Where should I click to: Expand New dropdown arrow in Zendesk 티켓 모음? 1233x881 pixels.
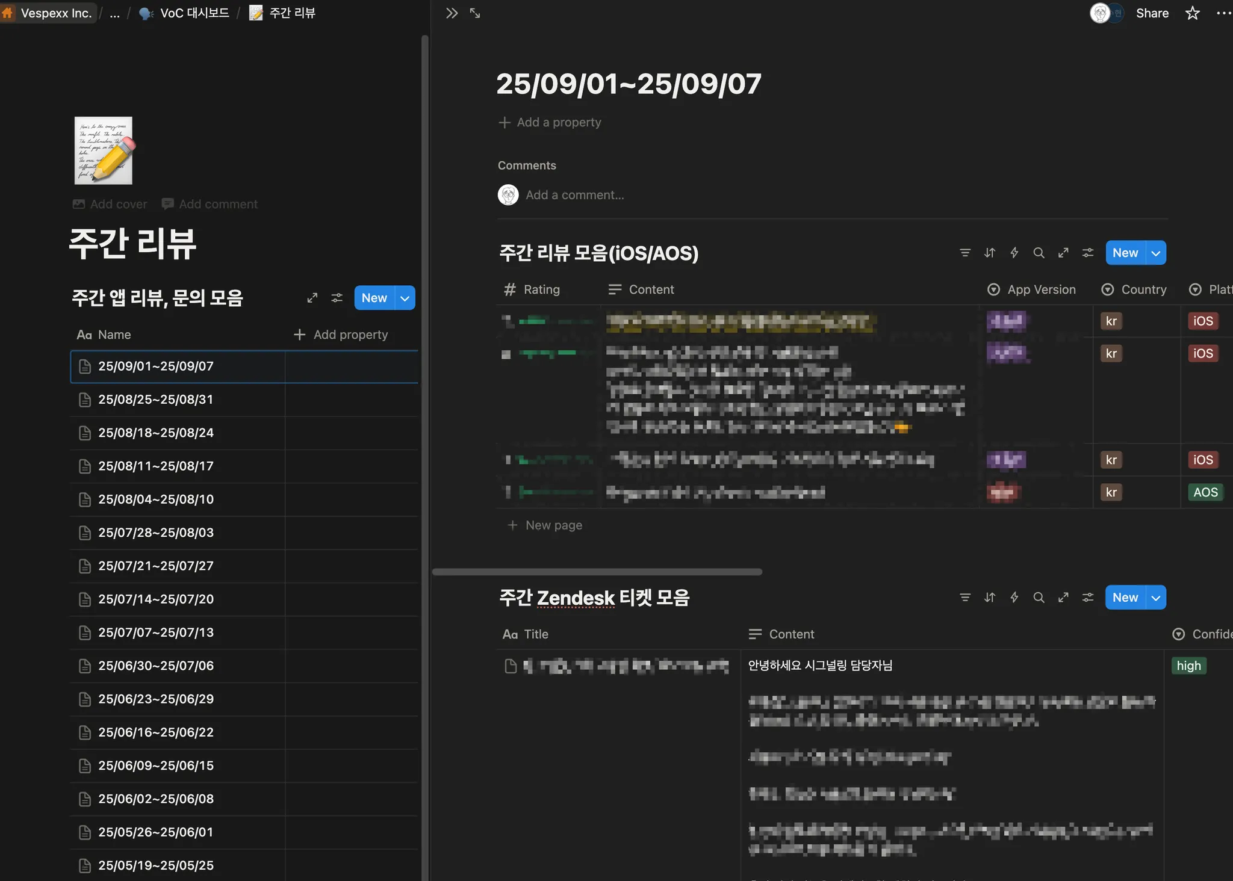click(1156, 598)
